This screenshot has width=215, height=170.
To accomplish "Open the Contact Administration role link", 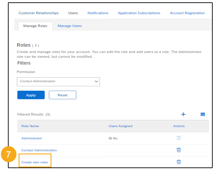I will [39, 150].
